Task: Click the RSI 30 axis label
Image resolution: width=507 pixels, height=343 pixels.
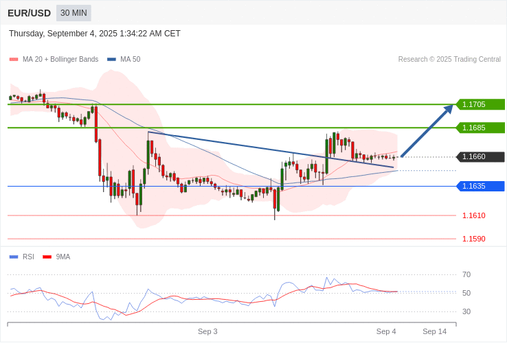Action: point(466,311)
